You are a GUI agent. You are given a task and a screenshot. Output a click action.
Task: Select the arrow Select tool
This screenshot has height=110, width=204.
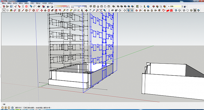click(4, 10)
